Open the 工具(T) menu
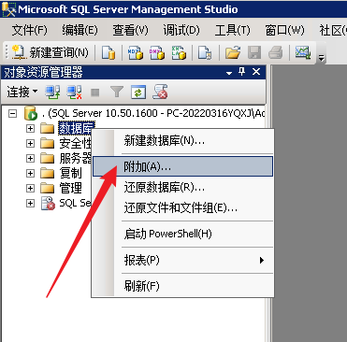The width and height of the screenshot is (347, 342). [x=233, y=30]
